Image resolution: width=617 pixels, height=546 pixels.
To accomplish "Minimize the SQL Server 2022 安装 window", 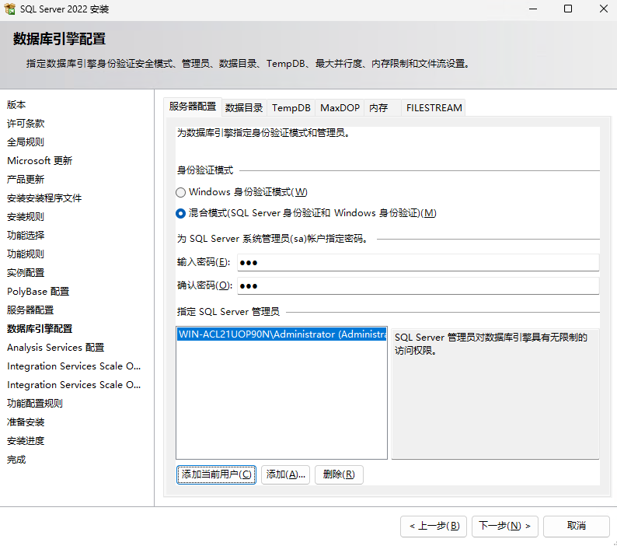I will (533, 9).
